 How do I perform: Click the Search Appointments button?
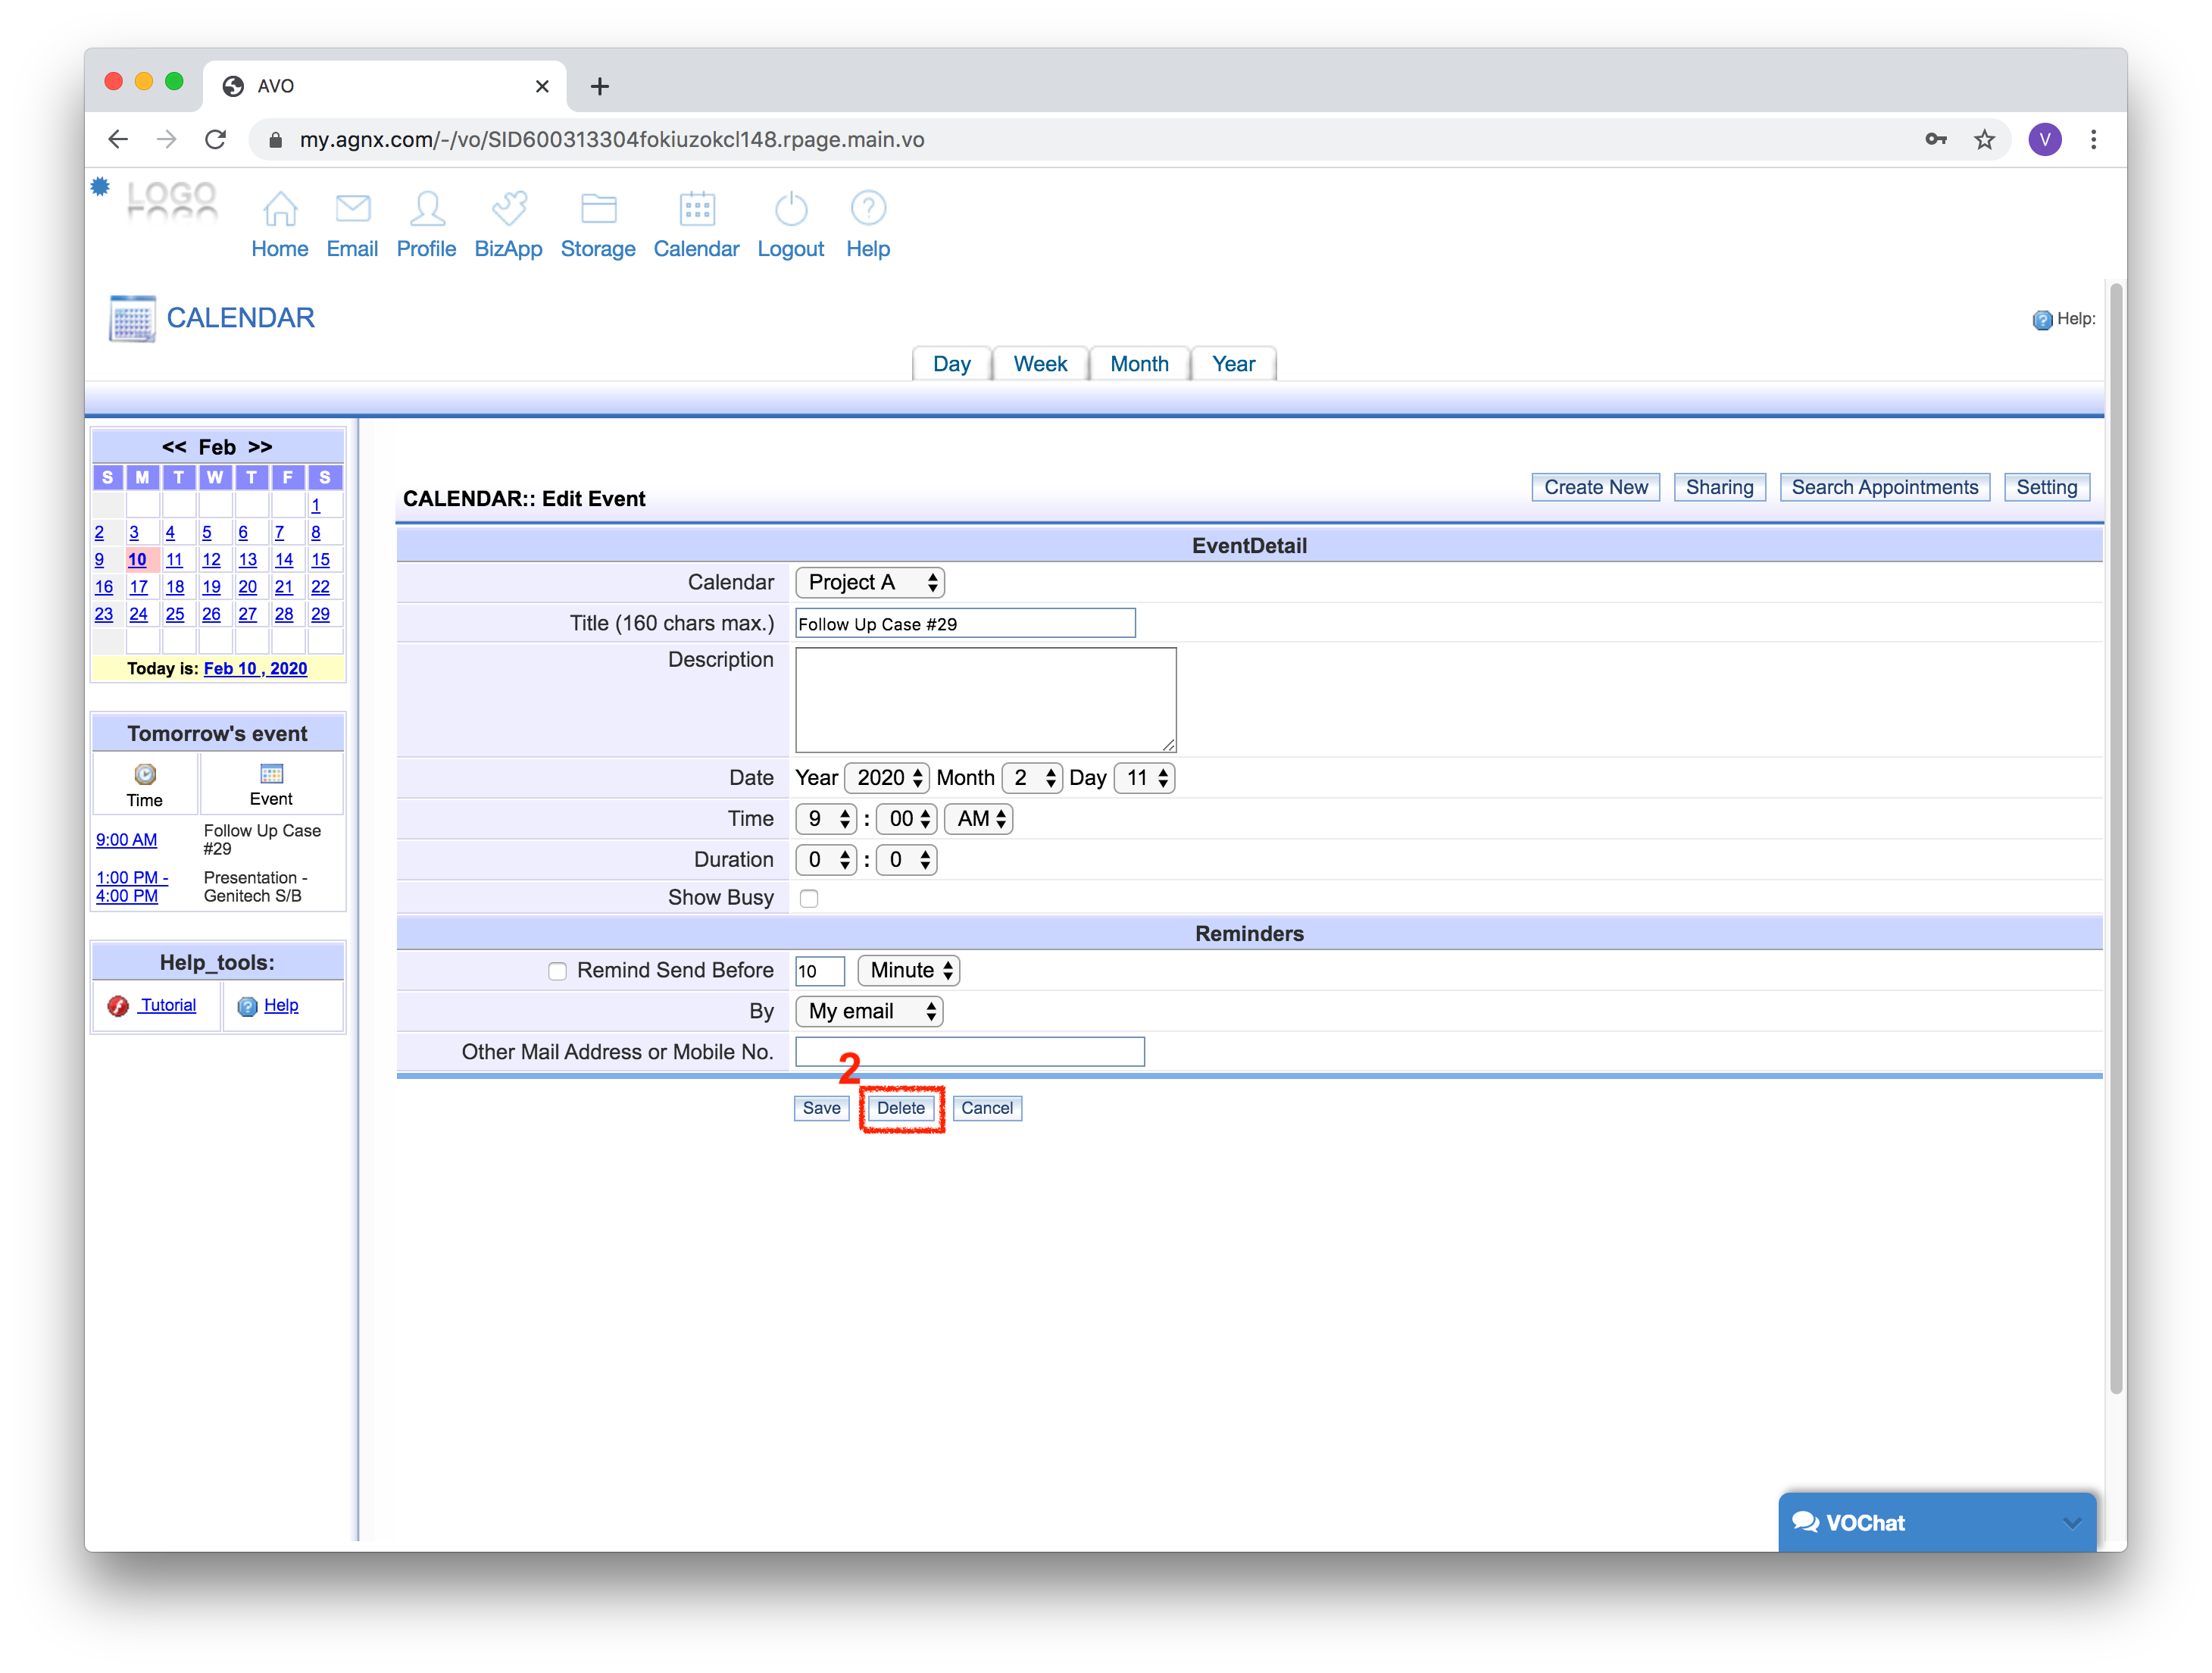coord(1883,487)
